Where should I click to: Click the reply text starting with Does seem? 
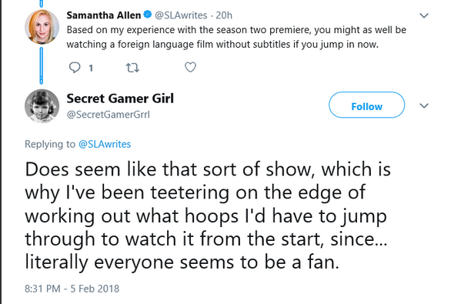[208, 215]
